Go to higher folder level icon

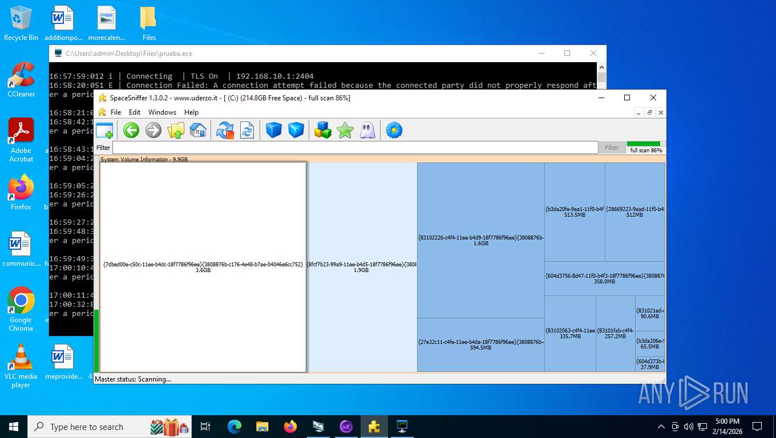[176, 130]
